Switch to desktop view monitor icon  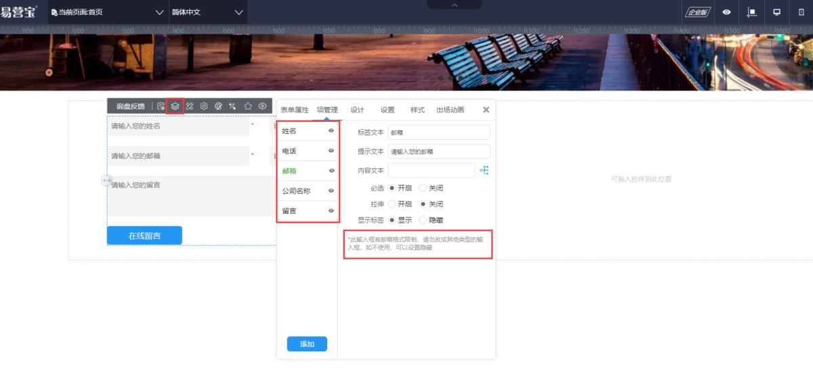[x=776, y=12]
